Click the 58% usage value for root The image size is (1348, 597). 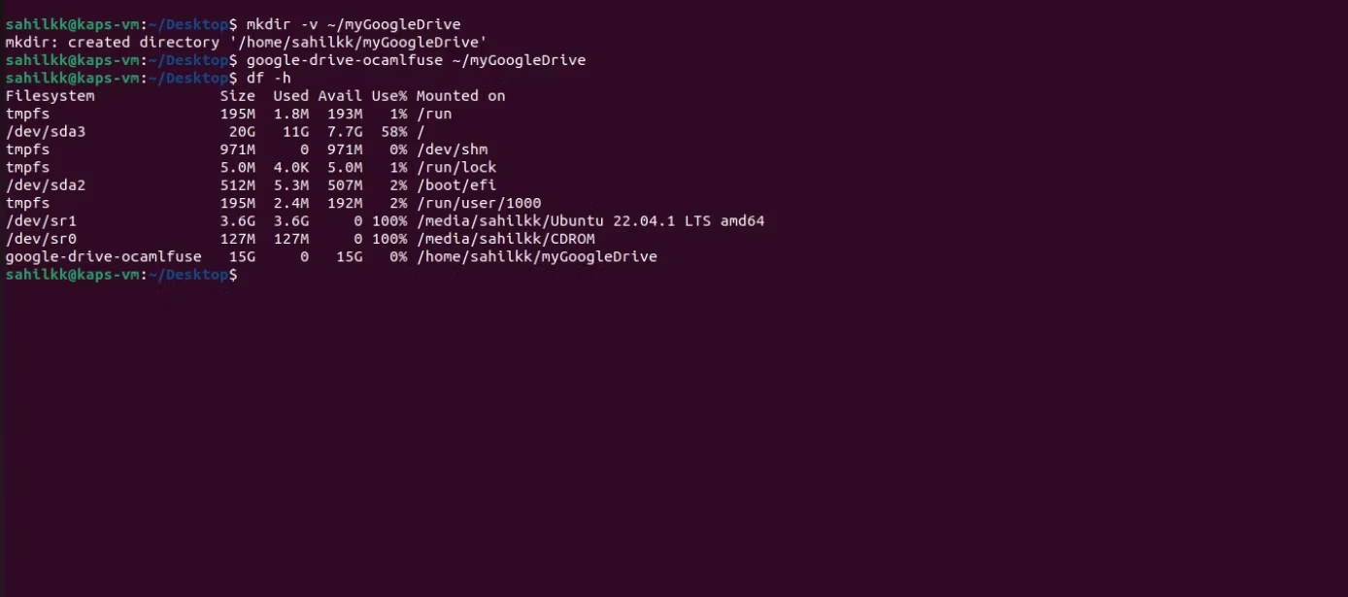394,132
